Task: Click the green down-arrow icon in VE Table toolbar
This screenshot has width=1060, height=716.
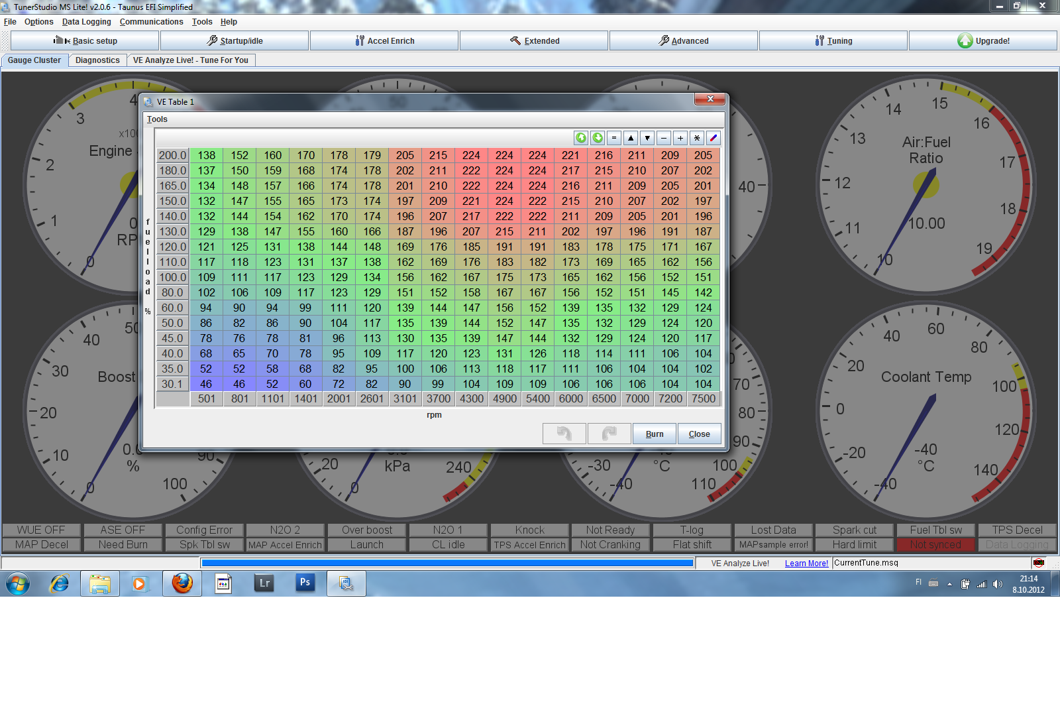Action: coord(598,138)
